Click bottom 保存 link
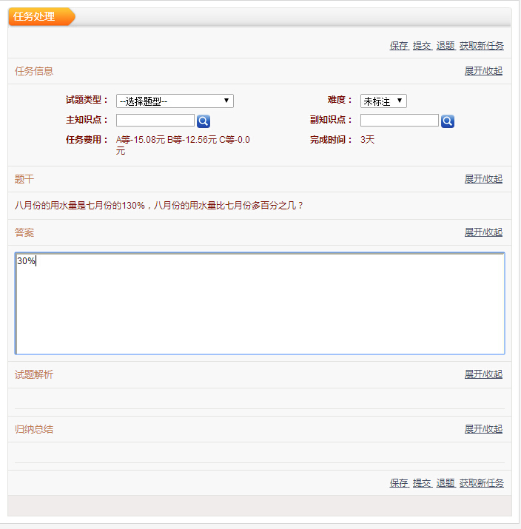The image size is (521, 529). [x=399, y=483]
